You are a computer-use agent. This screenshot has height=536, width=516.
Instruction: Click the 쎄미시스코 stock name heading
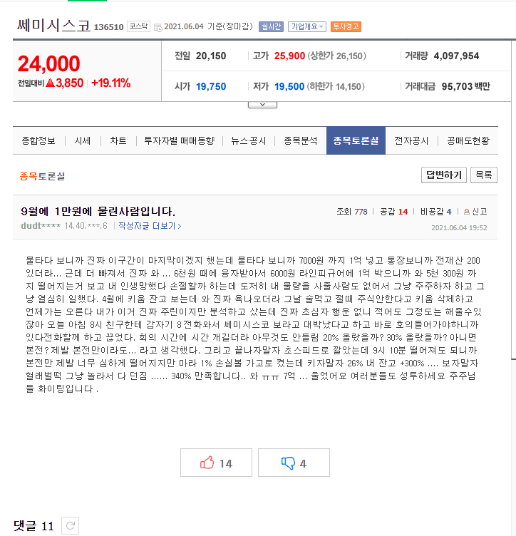(53, 26)
